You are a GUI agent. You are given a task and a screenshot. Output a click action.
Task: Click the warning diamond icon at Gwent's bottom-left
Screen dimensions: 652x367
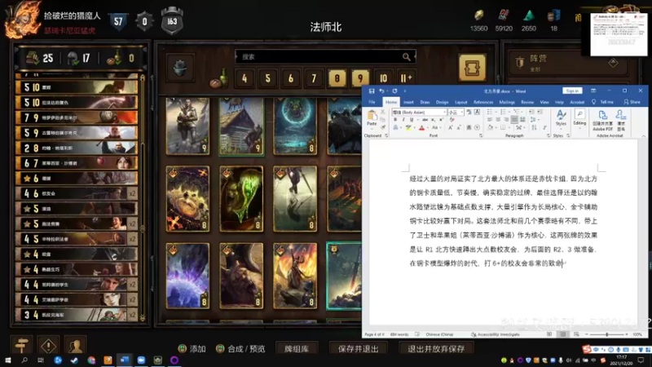(x=48, y=345)
